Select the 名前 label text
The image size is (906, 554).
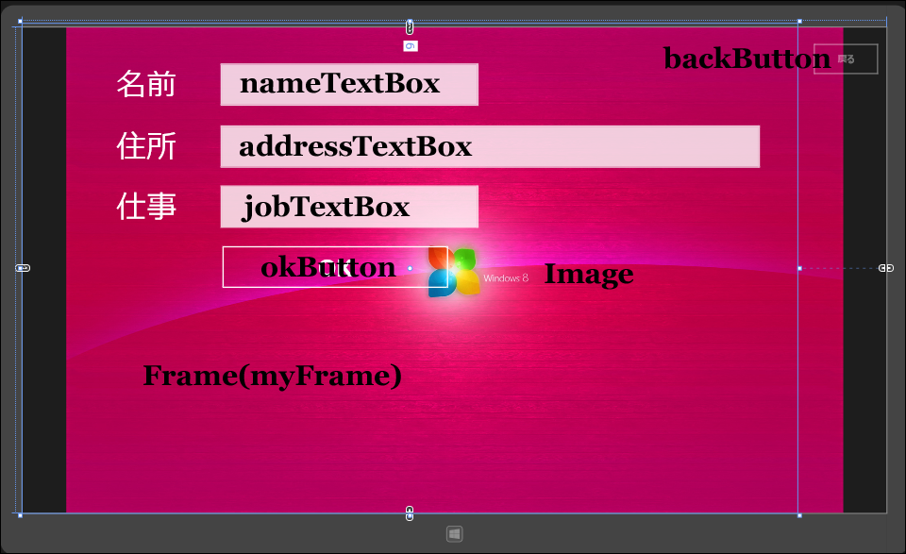pos(146,84)
